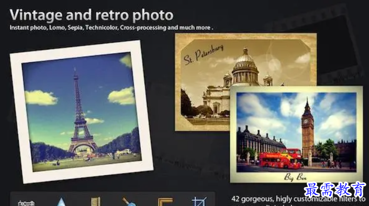Open the Eiffel Tower instant photo

[x=82, y=112]
